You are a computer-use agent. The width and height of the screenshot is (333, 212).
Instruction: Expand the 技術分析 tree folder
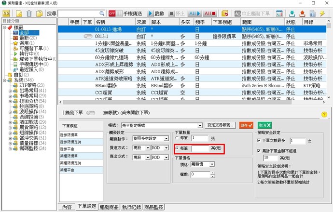pos(10,102)
